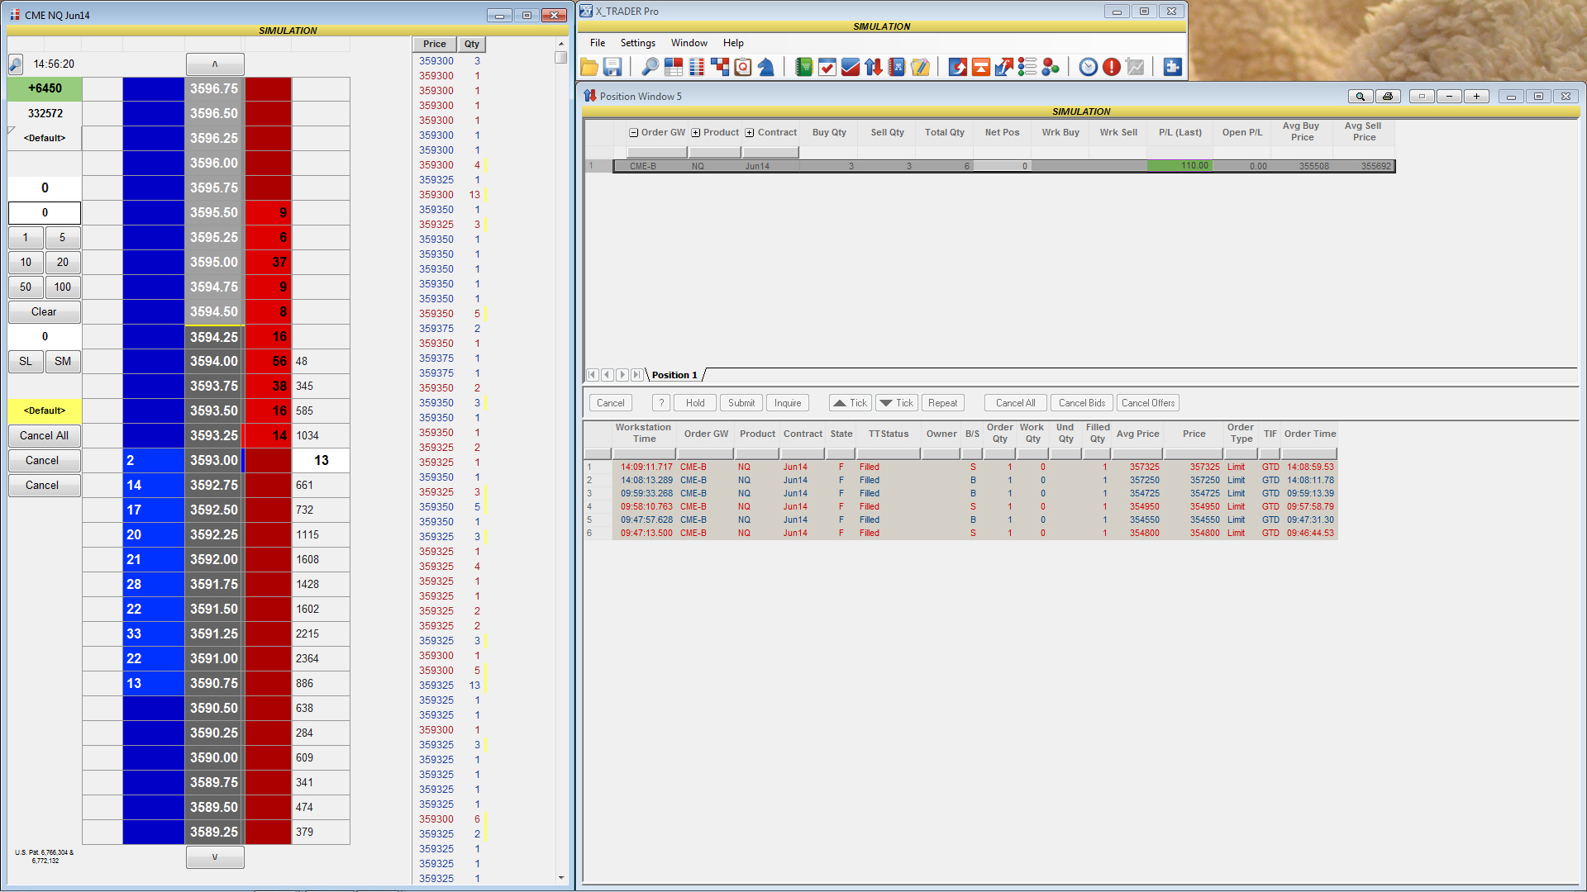Screen dimensions: 1587x892
Task: Open the red-blue Market Grid icon
Action: coord(674,67)
